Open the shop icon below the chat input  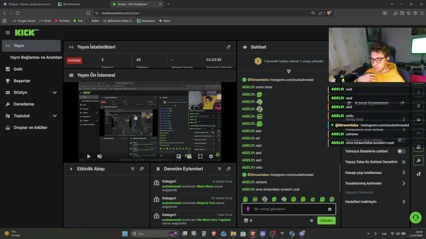click(x=246, y=220)
